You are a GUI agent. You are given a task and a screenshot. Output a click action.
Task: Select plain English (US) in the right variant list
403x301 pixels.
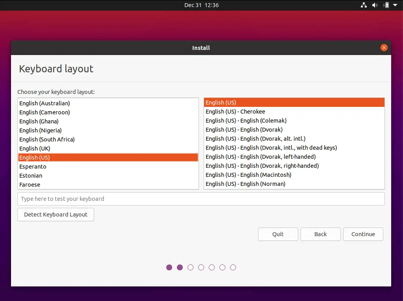pyautogui.click(x=294, y=102)
